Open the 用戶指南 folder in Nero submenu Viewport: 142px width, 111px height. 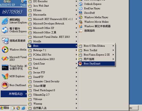click(97, 59)
